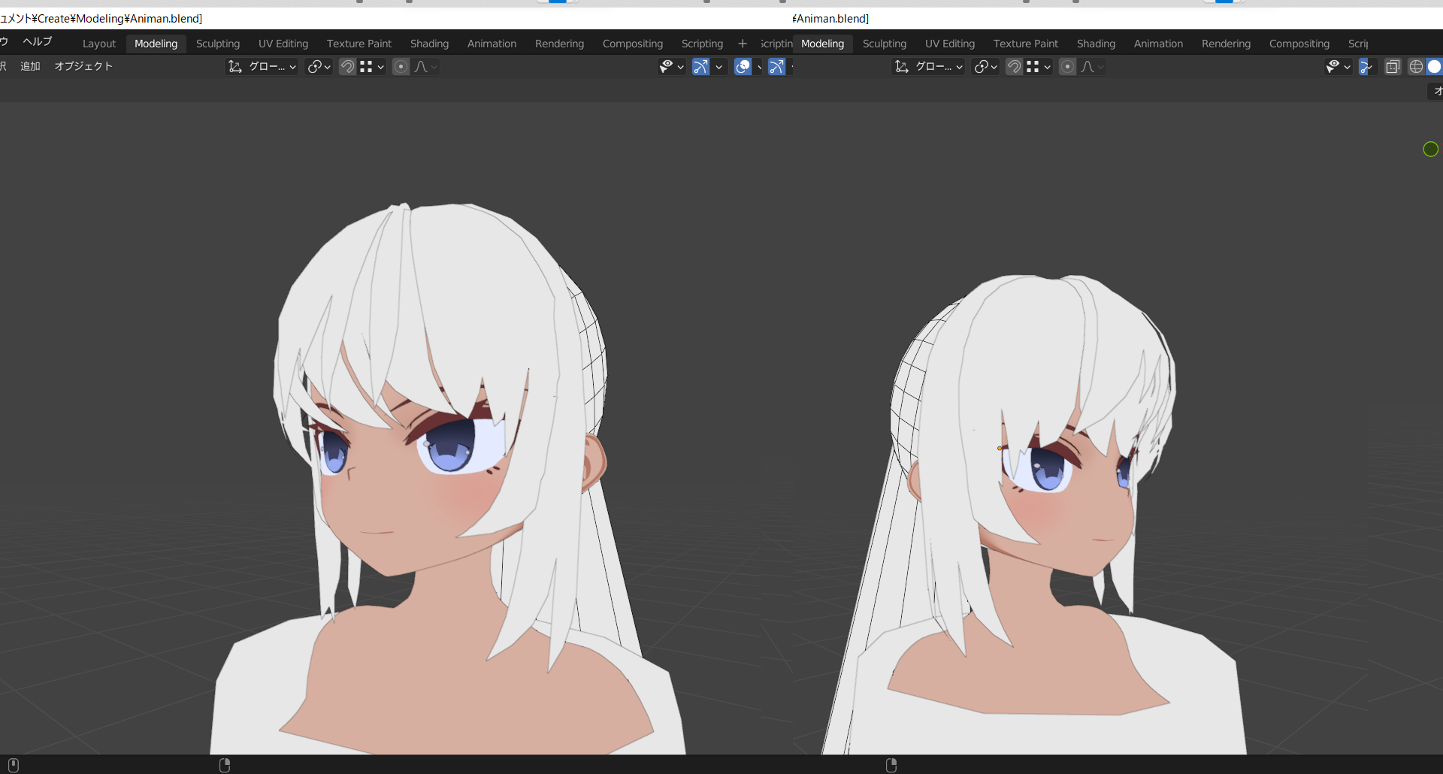Toggle viewport overlays in the left viewport

point(743,67)
